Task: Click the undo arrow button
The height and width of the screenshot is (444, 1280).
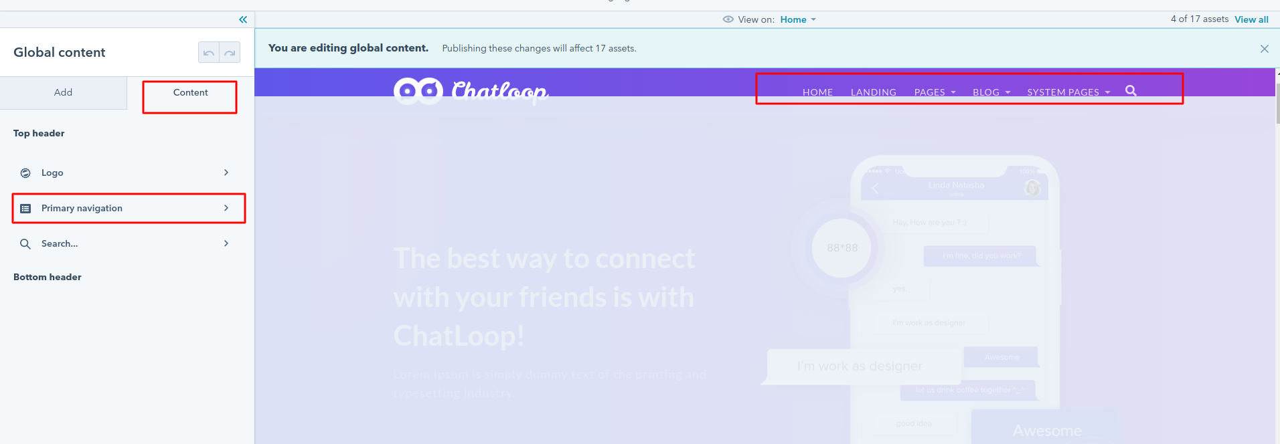Action: (x=209, y=53)
